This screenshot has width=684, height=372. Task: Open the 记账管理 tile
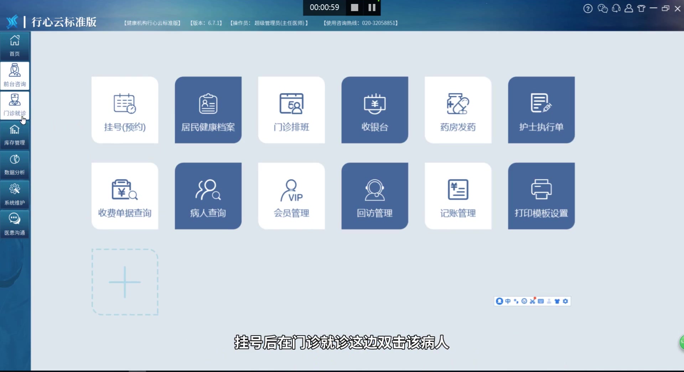tap(458, 196)
